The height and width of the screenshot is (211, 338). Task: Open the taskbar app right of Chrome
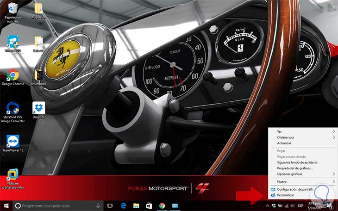point(175,206)
